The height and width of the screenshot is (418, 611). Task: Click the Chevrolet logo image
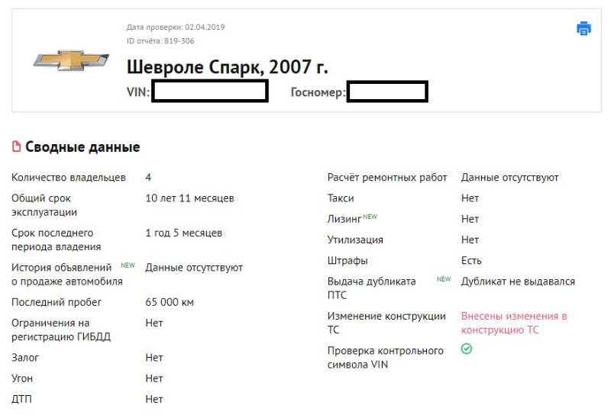tap(71, 60)
